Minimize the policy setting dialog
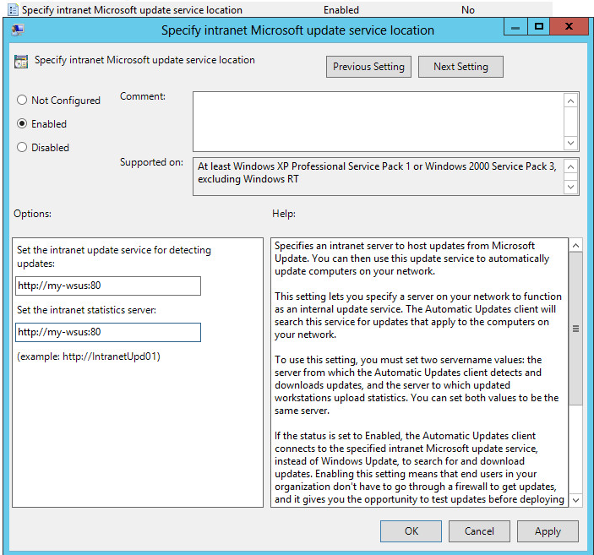594x555 pixels. pos(515,28)
